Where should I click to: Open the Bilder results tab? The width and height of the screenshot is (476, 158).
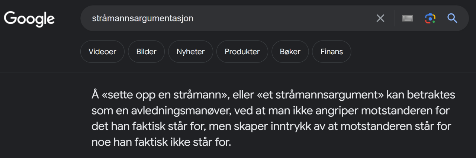point(147,52)
